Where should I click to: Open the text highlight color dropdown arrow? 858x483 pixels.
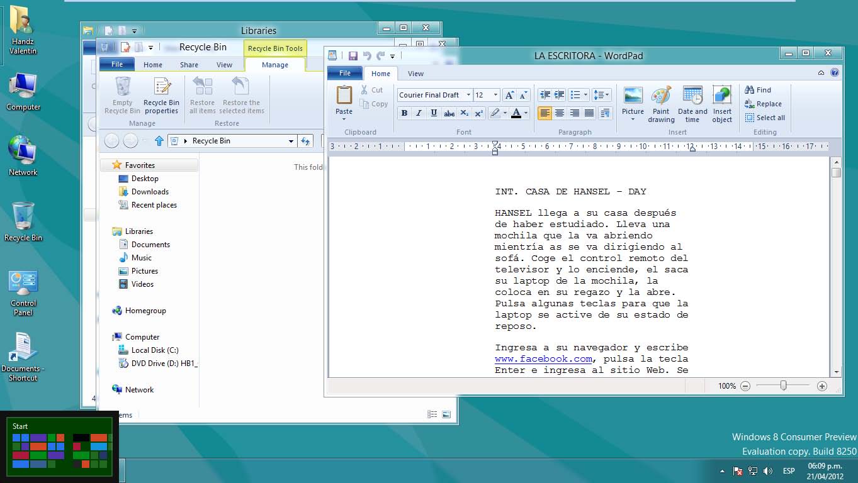click(505, 113)
